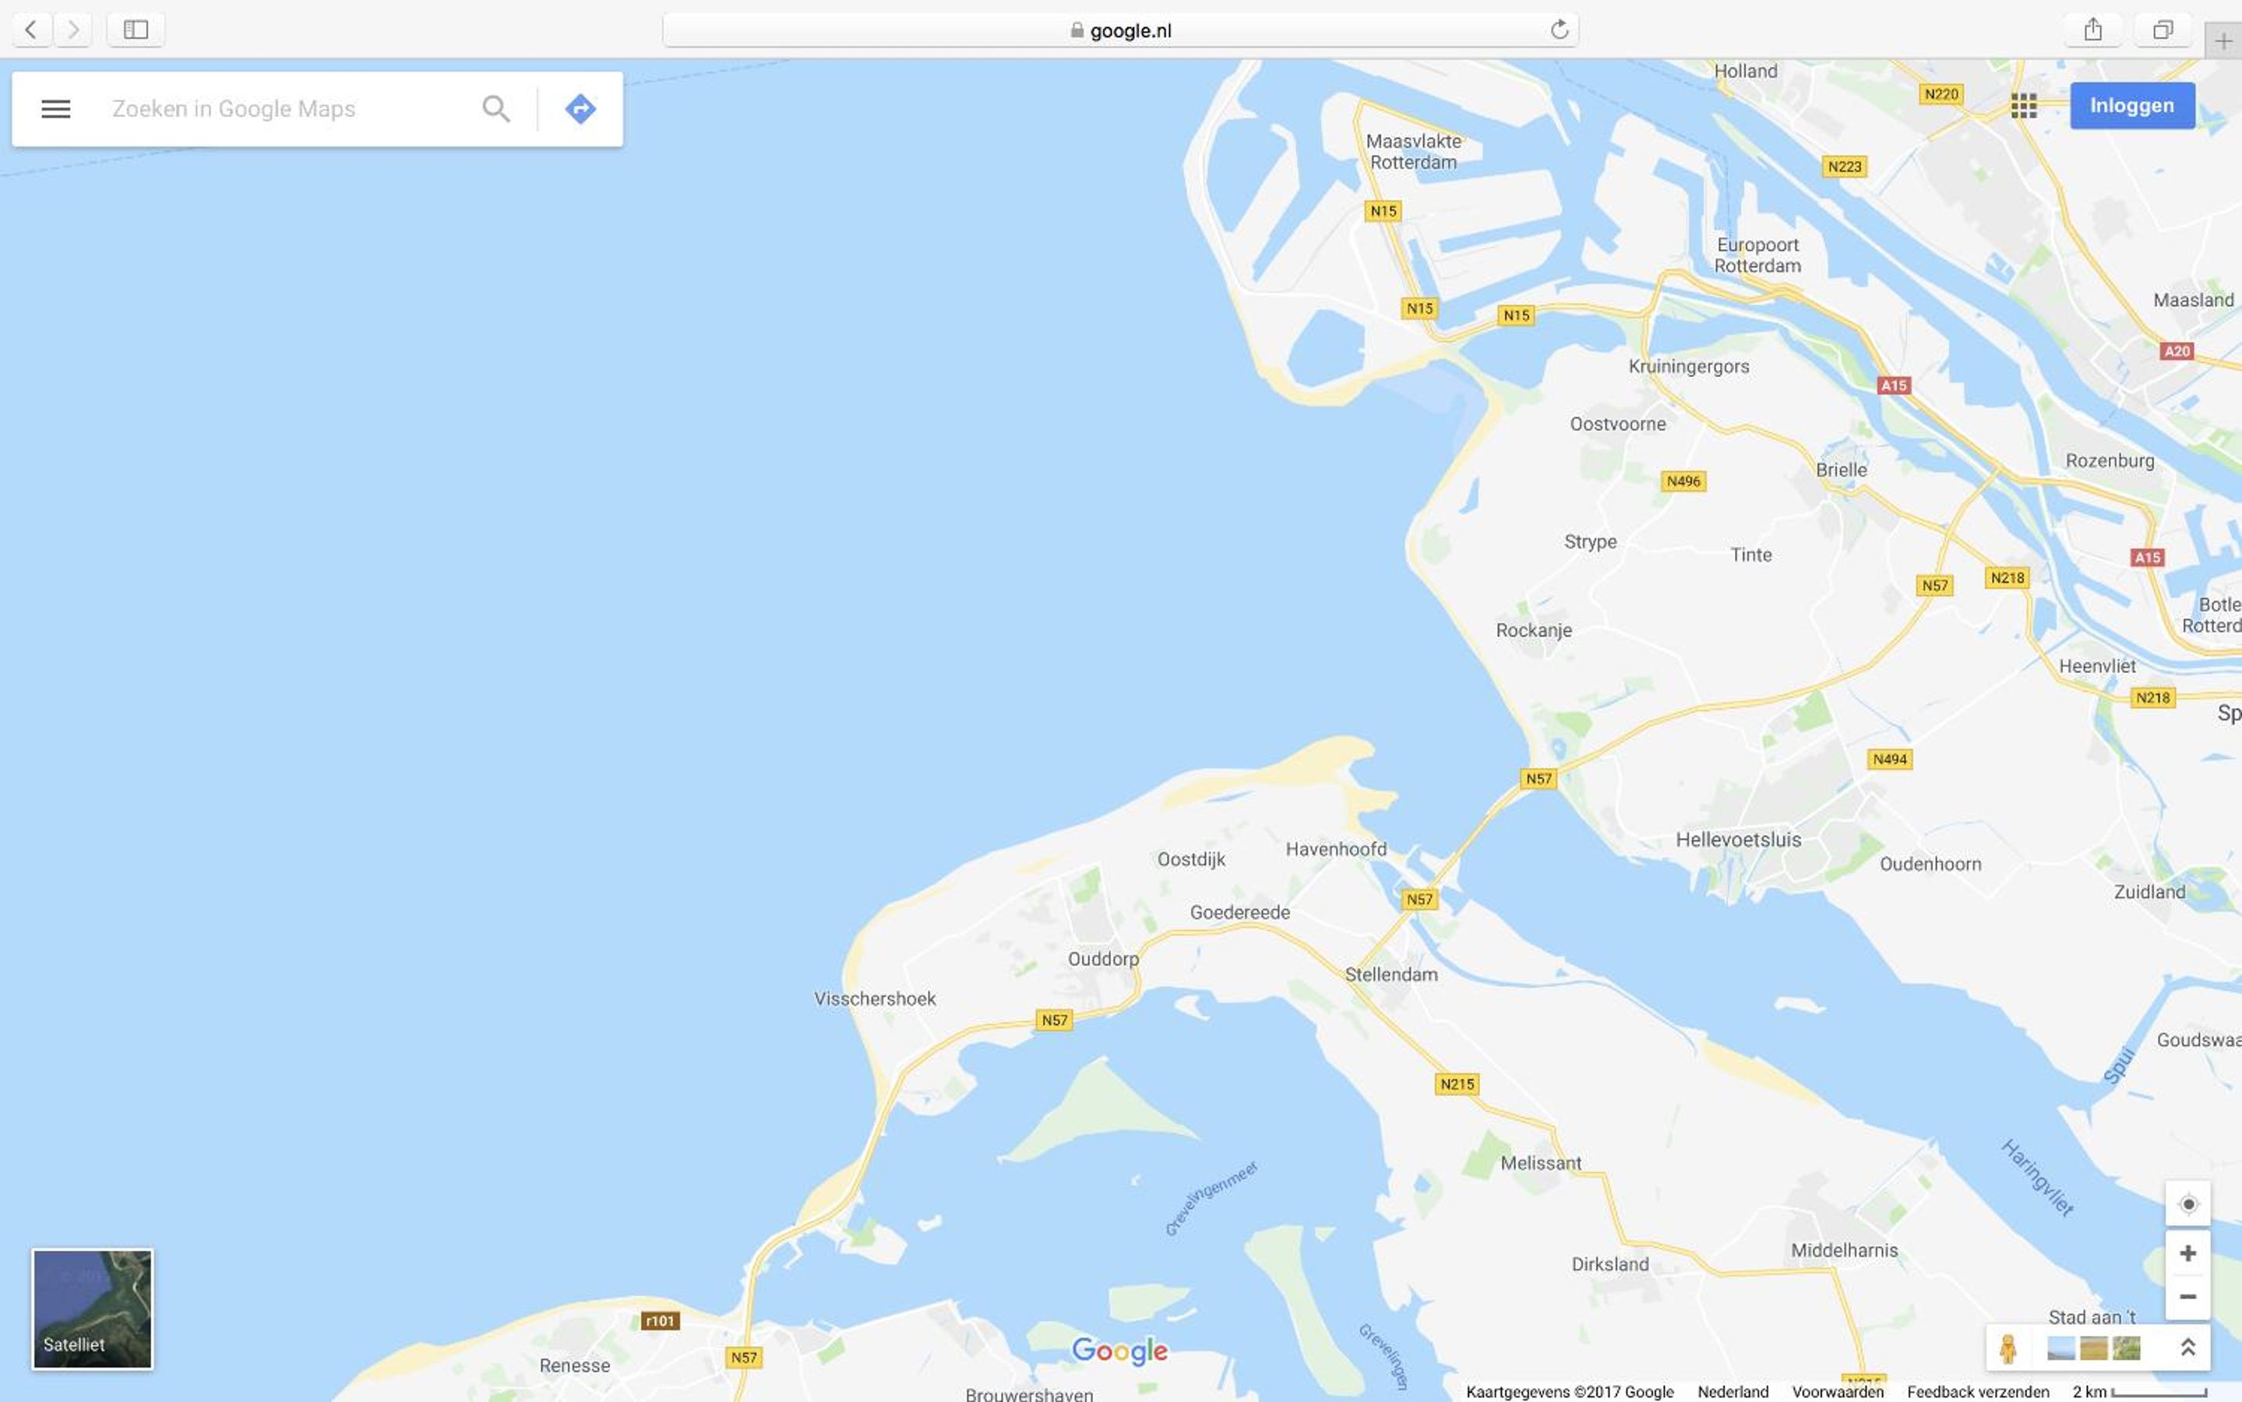
Task: Click the Inloggen button
Action: (x=2131, y=106)
